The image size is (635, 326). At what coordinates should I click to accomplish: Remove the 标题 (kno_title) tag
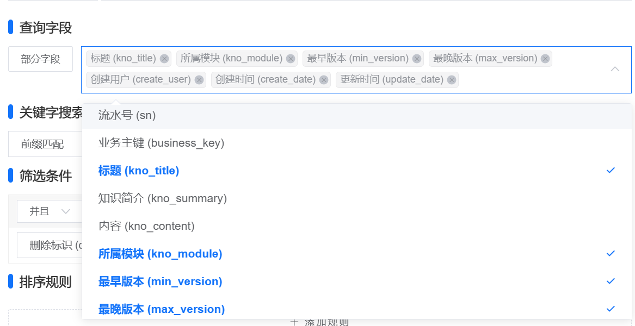164,59
